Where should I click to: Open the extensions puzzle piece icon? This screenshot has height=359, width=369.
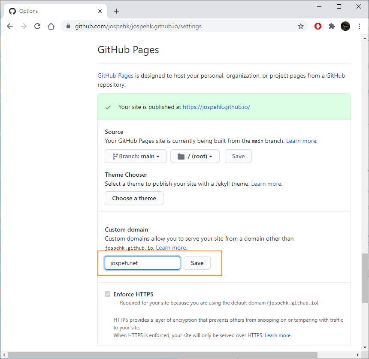click(x=332, y=26)
